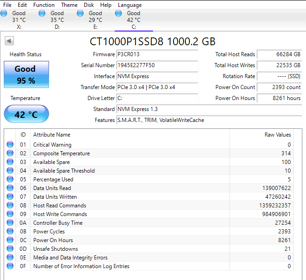Open the Theme menu
Viewport: 306px width, 280px height.
point(69,5)
